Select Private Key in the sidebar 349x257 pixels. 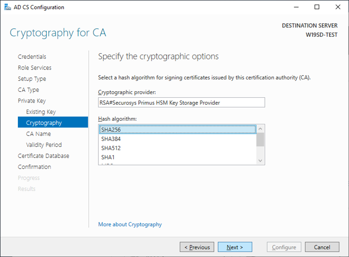point(32,101)
